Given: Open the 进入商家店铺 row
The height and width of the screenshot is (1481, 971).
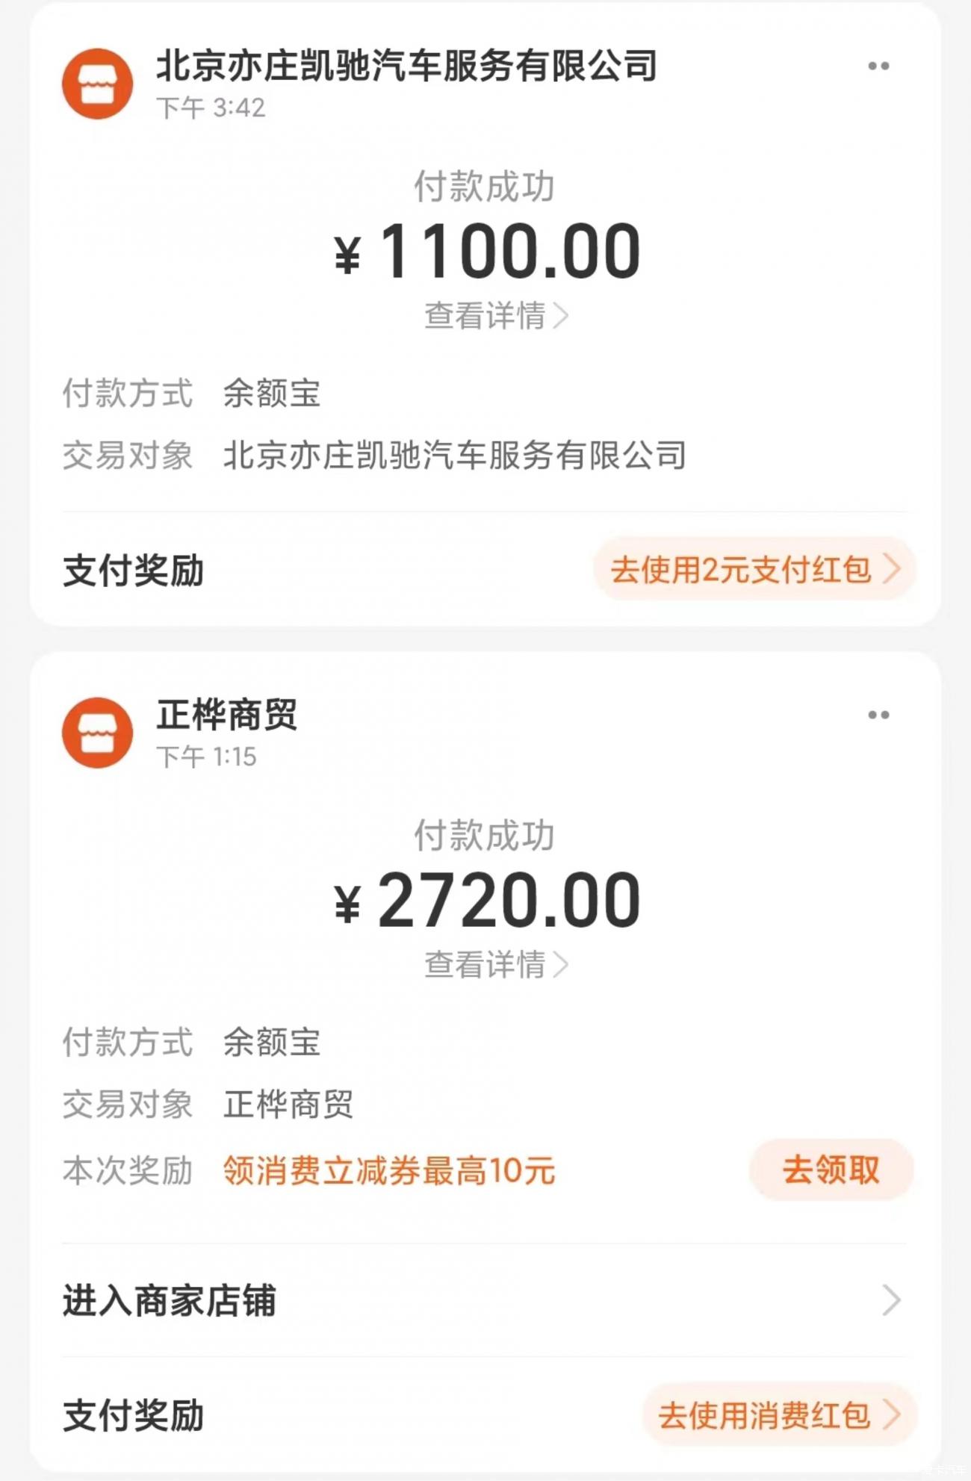Looking at the screenshot, I should pyautogui.click(x=483, y=1300).
